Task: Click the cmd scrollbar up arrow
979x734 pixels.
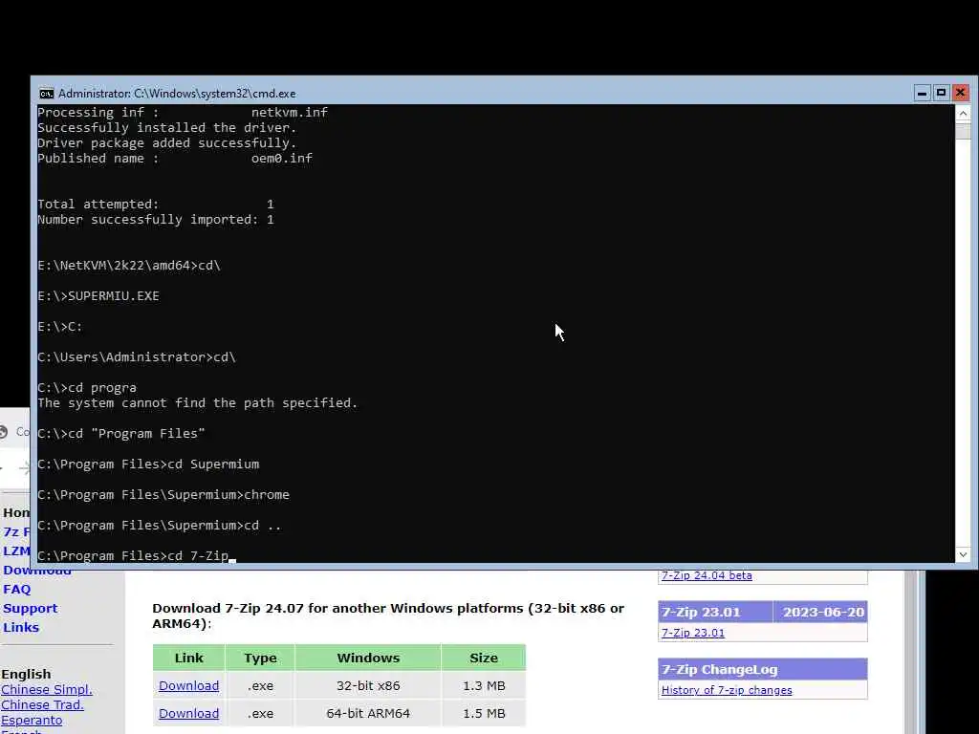Action: (963, 113)
